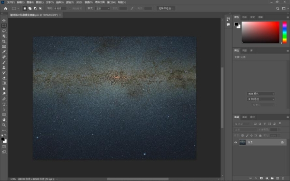This screenshot has height=181, width=290.
Task: Open the bit depth dropdown
Action: click(261, 99)
